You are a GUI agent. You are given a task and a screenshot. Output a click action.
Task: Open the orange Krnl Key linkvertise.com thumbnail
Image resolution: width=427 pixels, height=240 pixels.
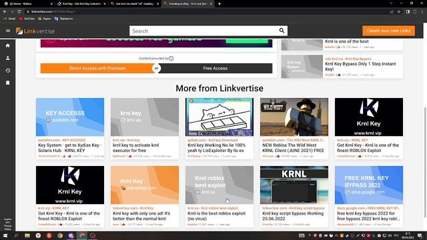pyautogui.click(x=145, y=185)
